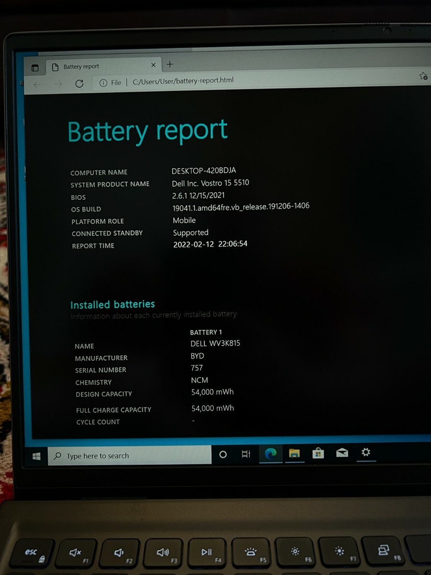Click the 'Type here to search' box
The width and height of the screenshot is (431, 575).
130,455
